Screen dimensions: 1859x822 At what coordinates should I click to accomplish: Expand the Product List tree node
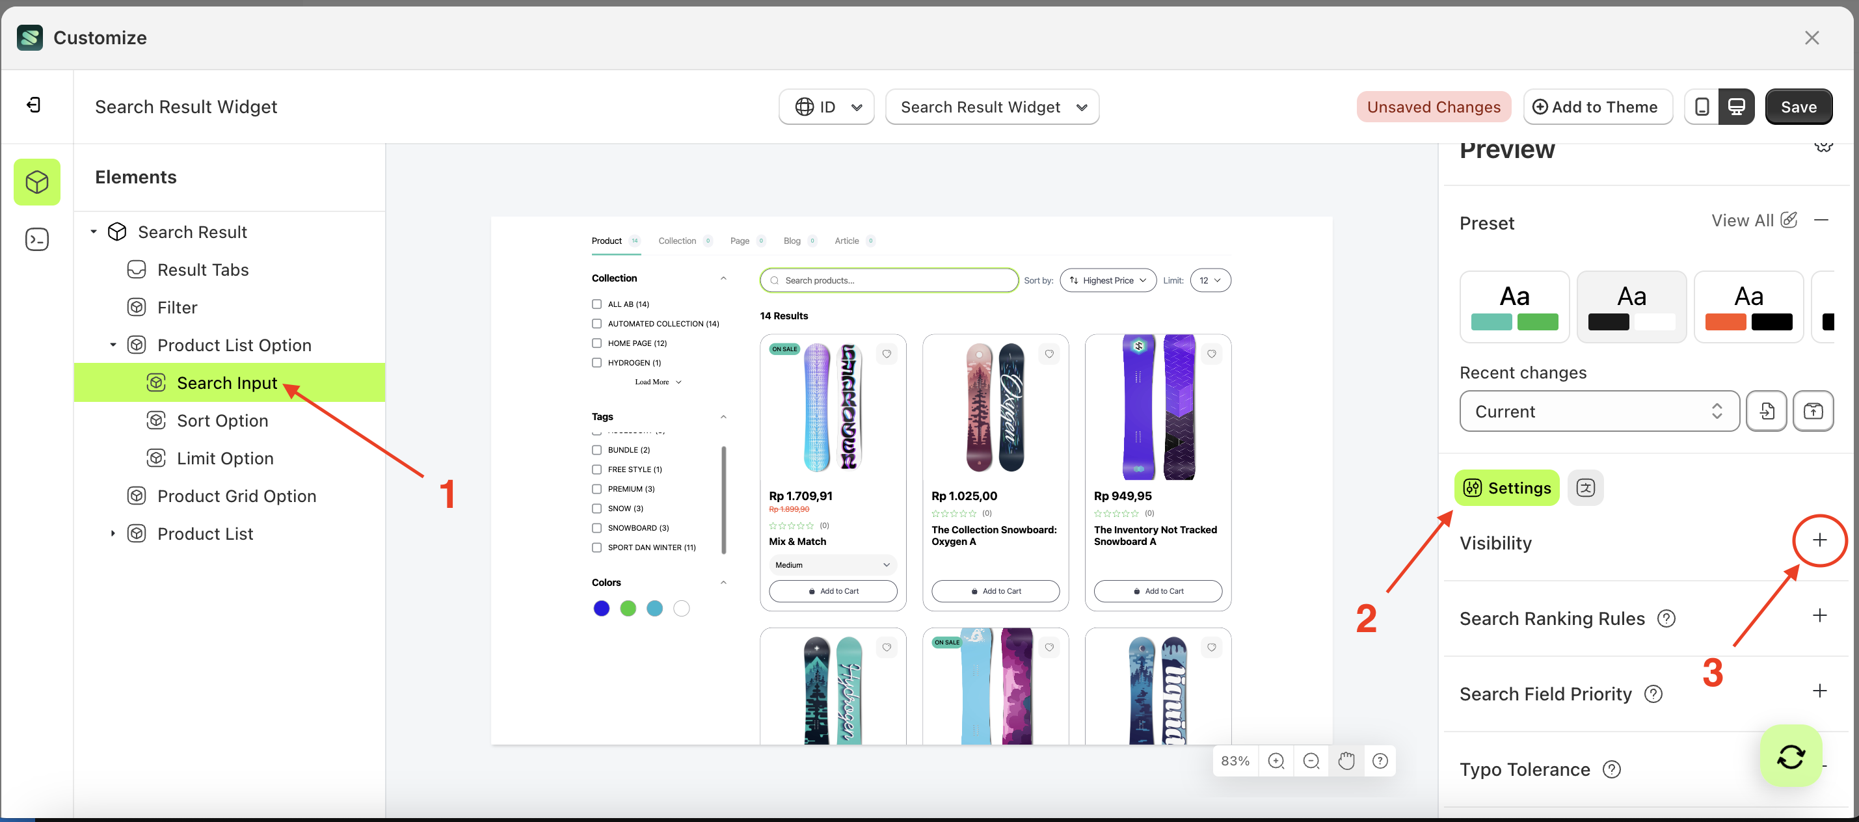113,533
